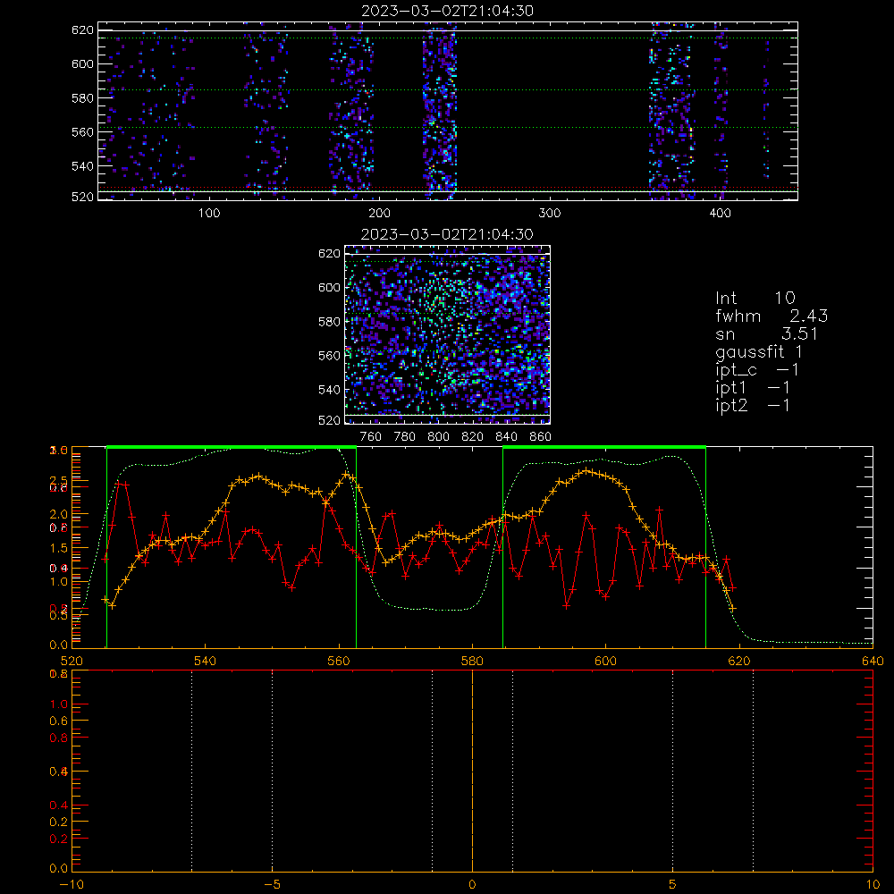Click red y-axis label 1.0 on bottom plot
Viewport: 894px width, 894px height.
[x=59, y=704]
